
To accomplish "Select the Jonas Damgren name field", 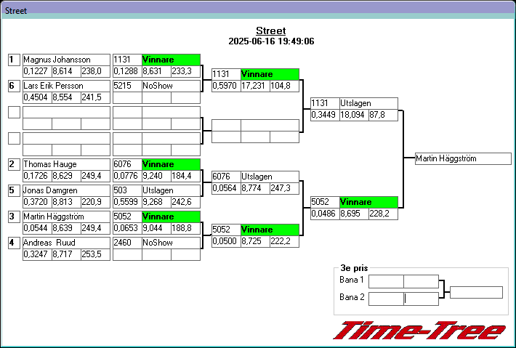I will click(x=66, y=190).
